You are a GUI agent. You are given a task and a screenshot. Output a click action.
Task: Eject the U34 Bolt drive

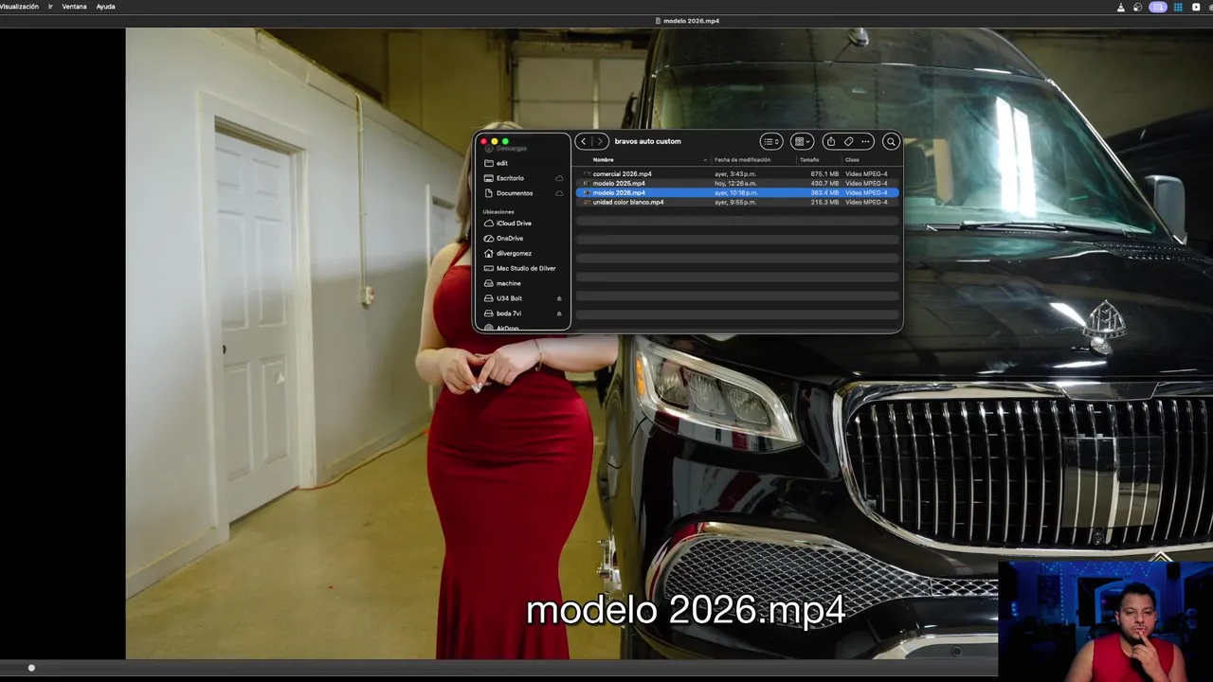pos(559,298)
